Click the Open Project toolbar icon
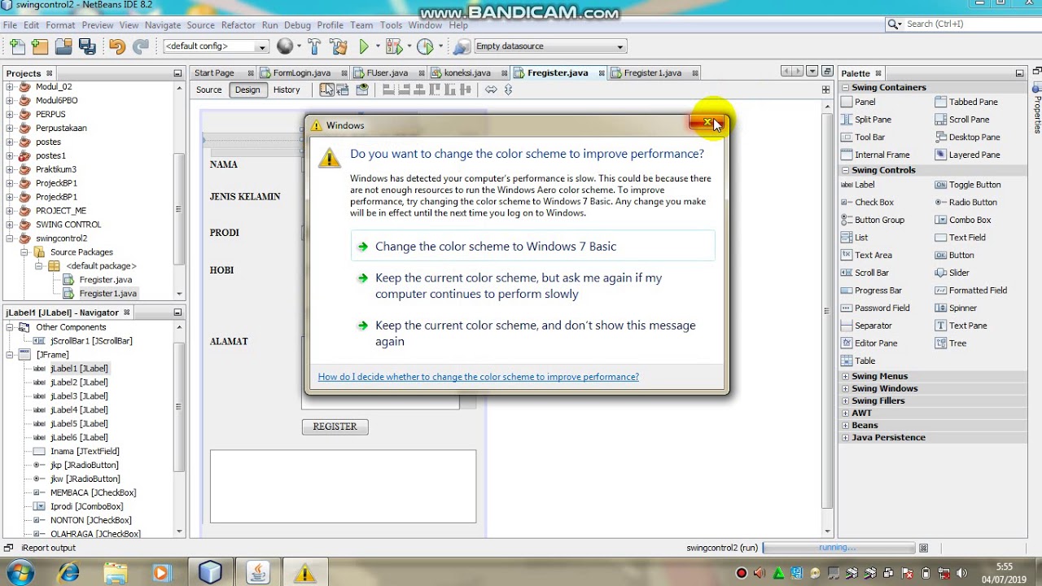Image resolution: width=1042 pixels, height=586 pixels. pyautogui.click(x=63, y=46)
